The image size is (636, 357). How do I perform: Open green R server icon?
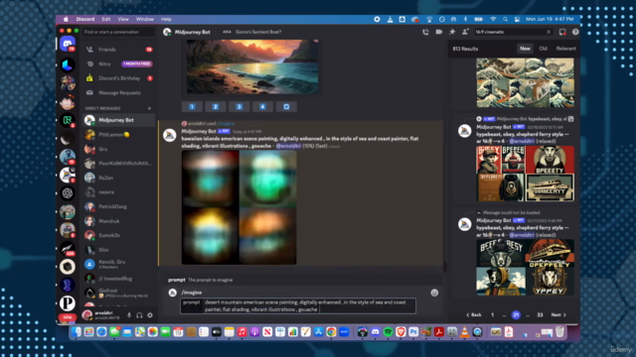68,120
